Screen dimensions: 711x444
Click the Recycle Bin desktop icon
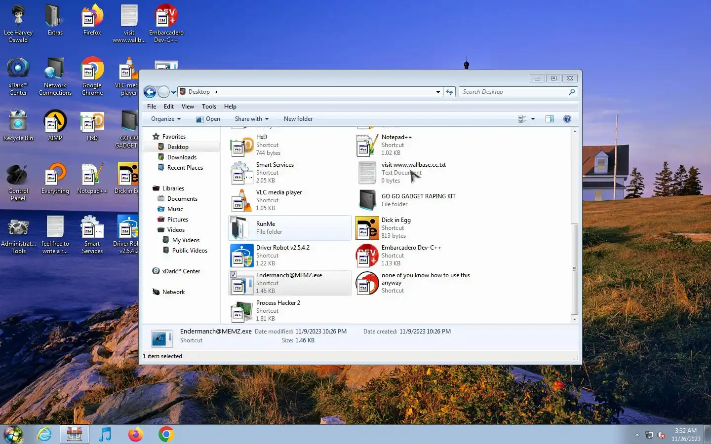(18, 125)
